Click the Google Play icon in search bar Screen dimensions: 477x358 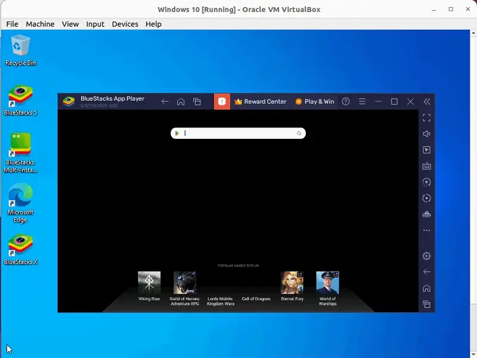177,133
